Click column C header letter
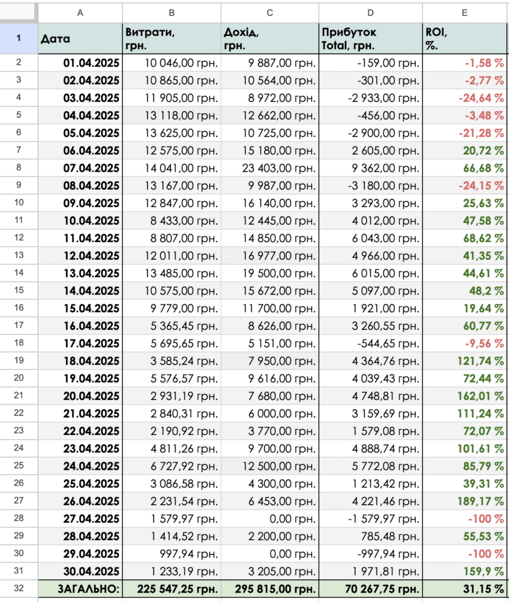Viewport: 509px width, 602px height. (x=270, y=13)
